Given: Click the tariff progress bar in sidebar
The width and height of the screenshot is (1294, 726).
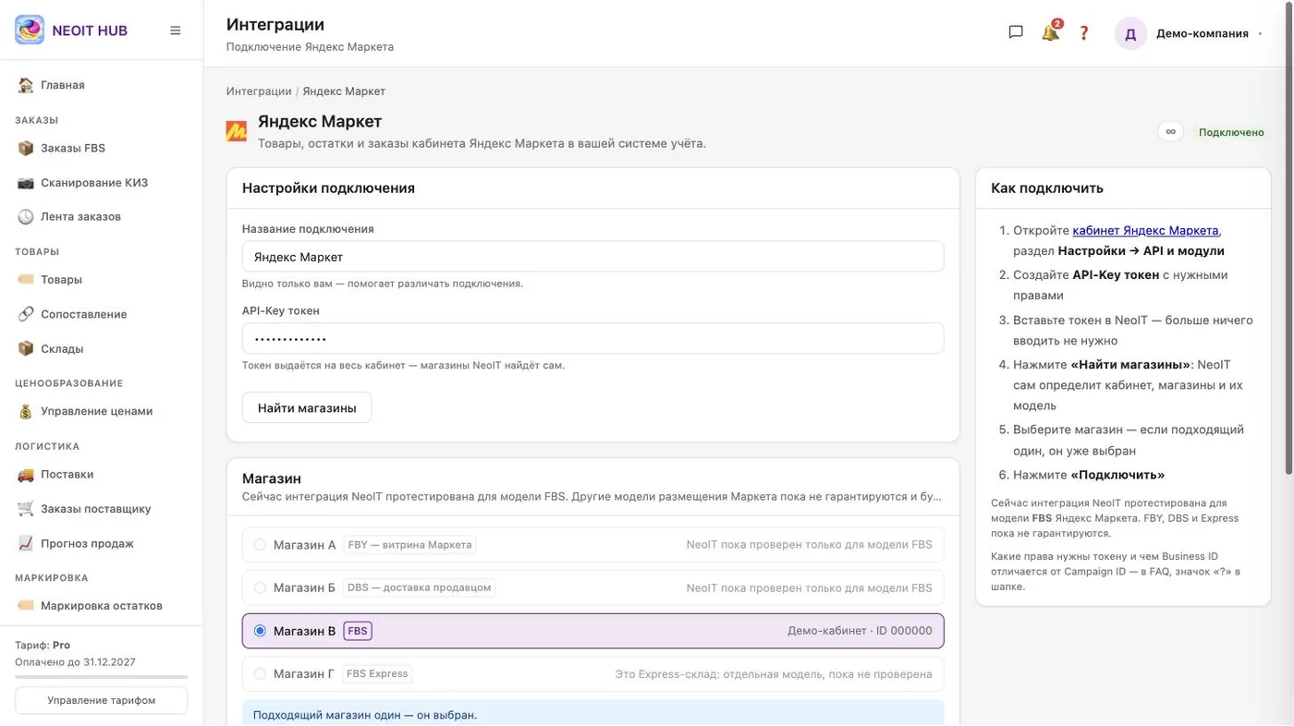Looking at the screenshot, I should tap(102, 677).
